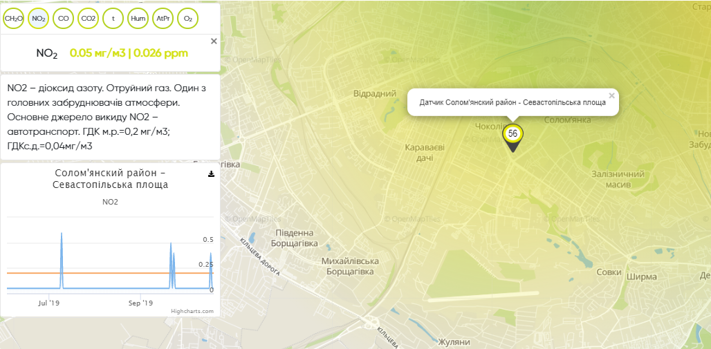
Task: Show temperature with the t circle
Action: coord(113,19)
